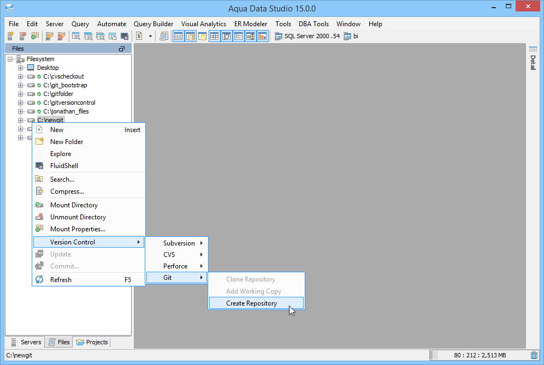The width and height of the screenshot is (544, 365).
Task: Select the C:\cvscheckout tree item
Action: click(x=63, y=76)
